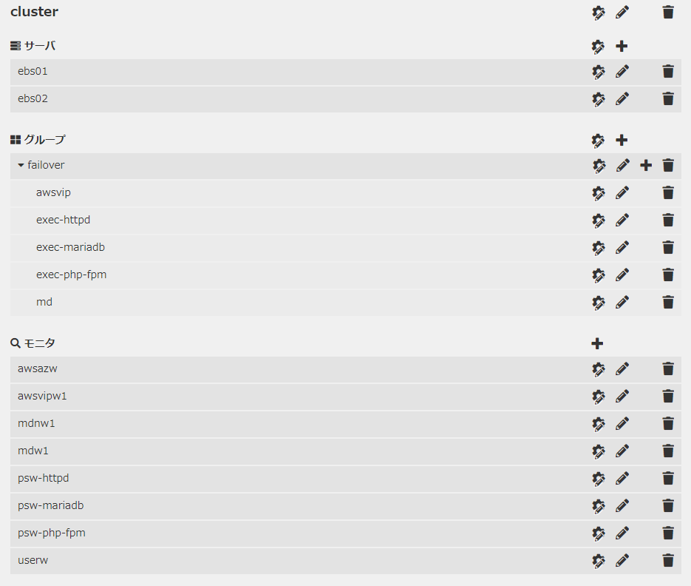Select the md resource row
The image size is (691, 586).
[x=44, y=302]
